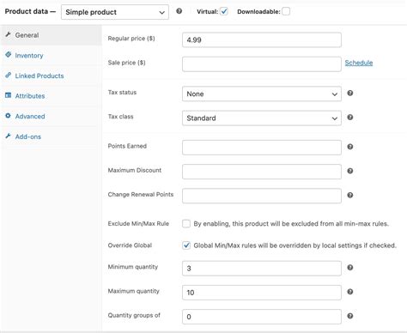Click the Sale price input field
This screenshot has width=407, height=333.
[262, 64]
